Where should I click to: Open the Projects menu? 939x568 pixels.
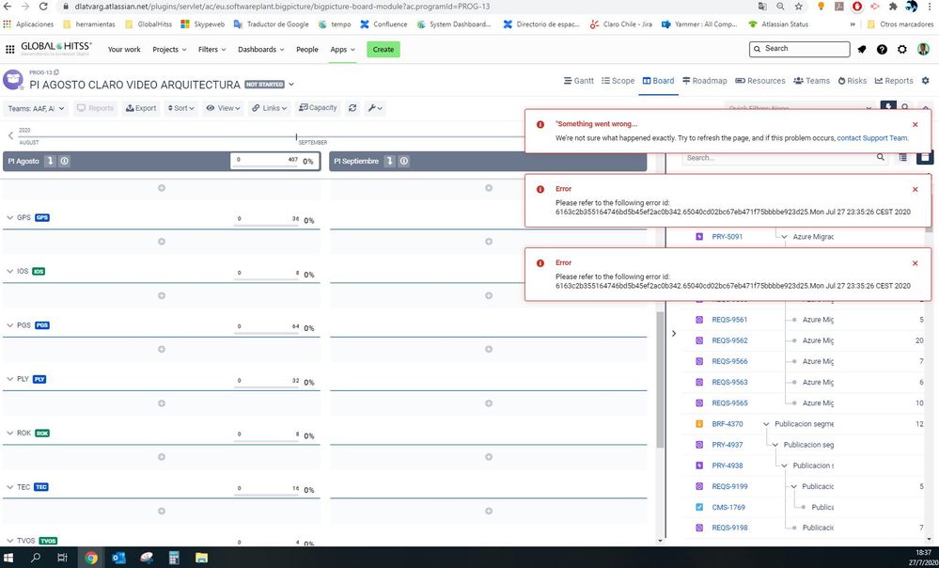coord(169,49)
